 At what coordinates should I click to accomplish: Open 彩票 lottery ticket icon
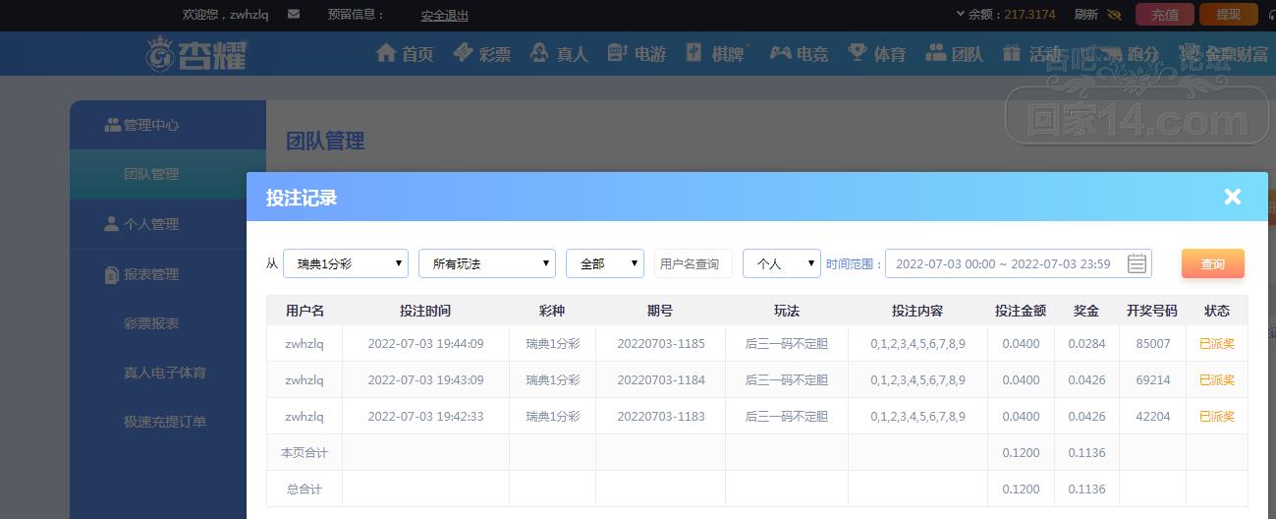point(464,53)
